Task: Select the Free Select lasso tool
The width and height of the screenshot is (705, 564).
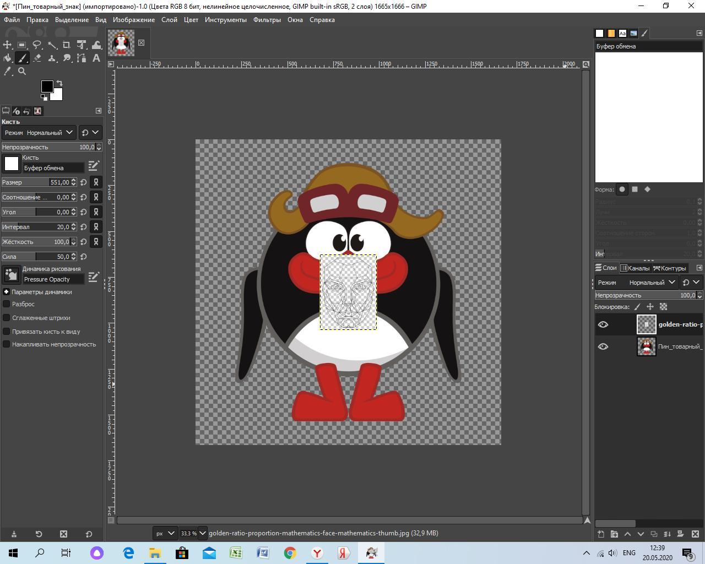Action: (x=37, y=45)
